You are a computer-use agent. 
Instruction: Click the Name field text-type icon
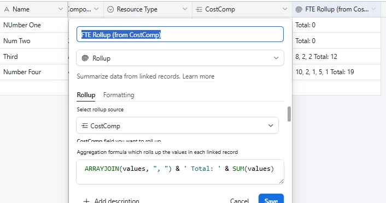click(7, 9)
